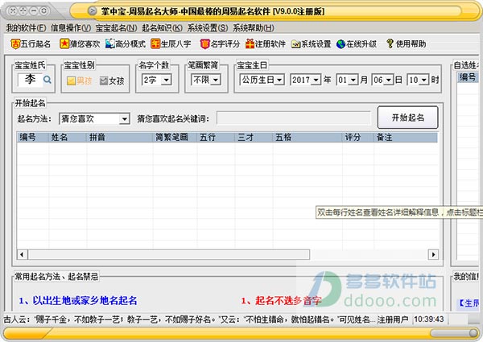Click the round arrow icon before title text
The height and width of the screenshot is (342, 483).
(92, 11)
